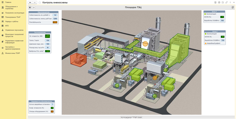The height and width of the screenshot is (119, 236).
Task: Open МТО grid icon in sidebar
Action: (x=3, y=26)
